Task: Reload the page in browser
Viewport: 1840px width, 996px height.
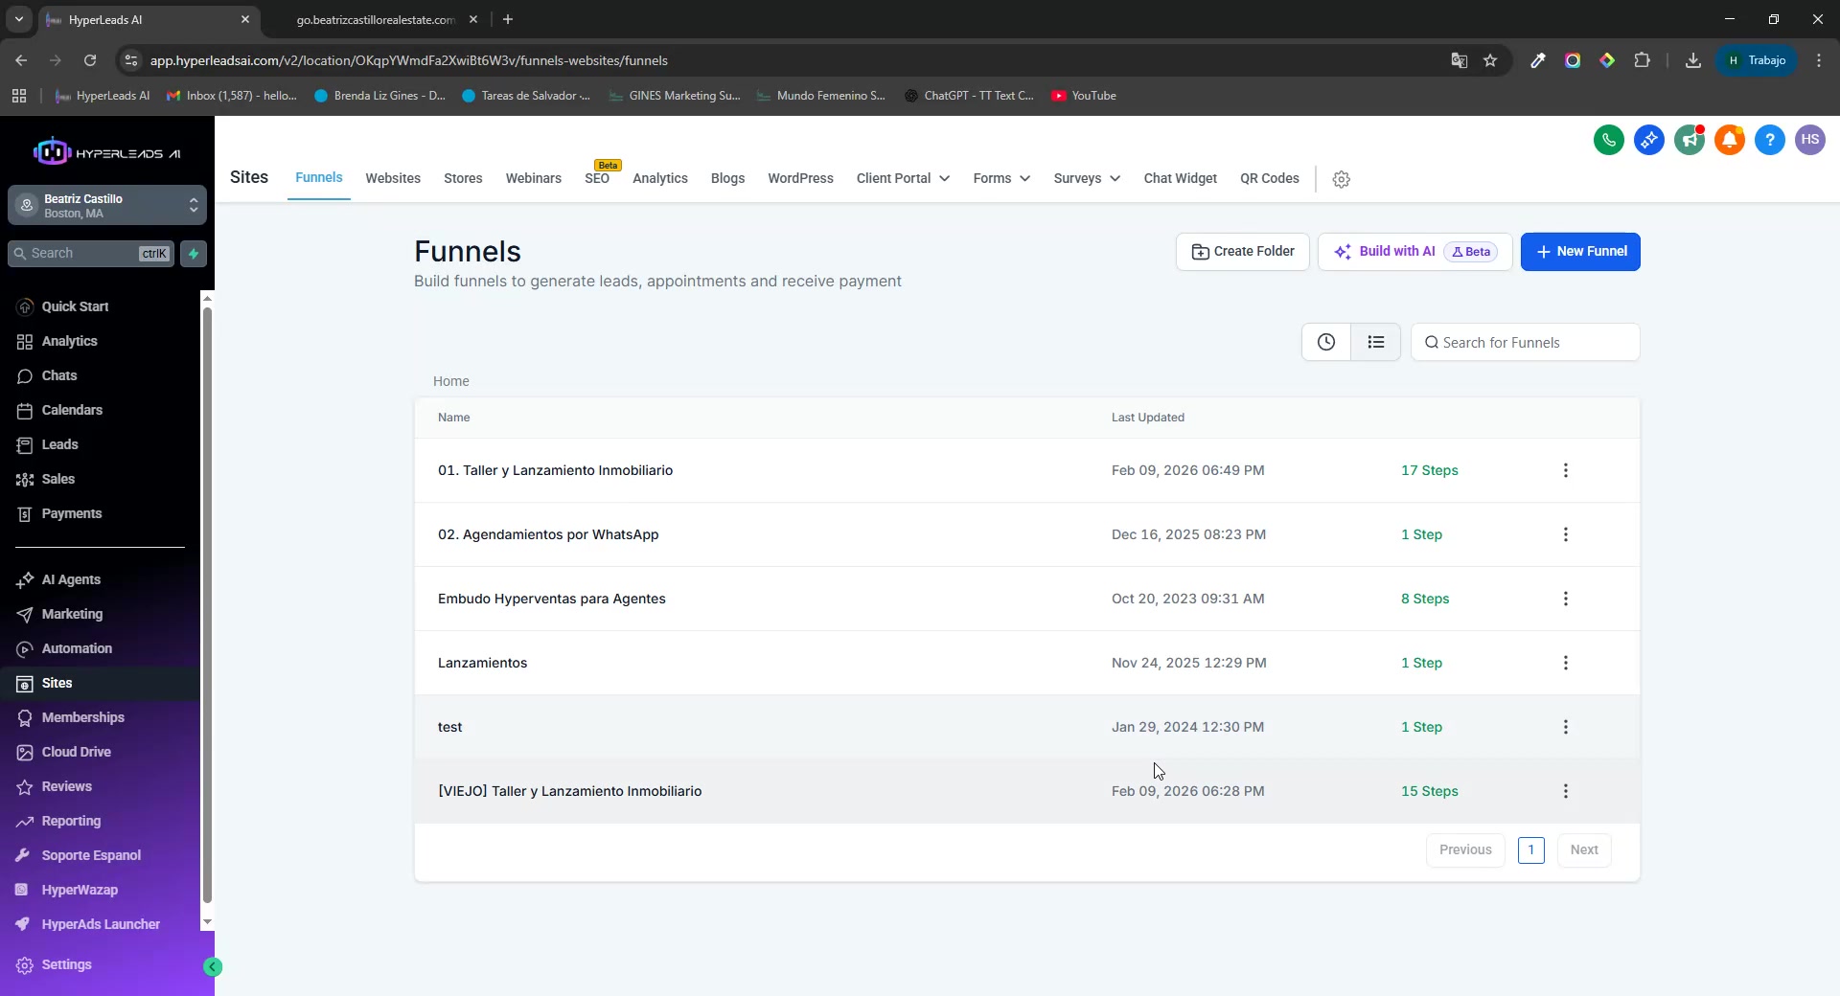Action: [x=90, y=60]
